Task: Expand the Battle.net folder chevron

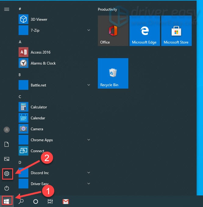Action: tap(89, 85)
